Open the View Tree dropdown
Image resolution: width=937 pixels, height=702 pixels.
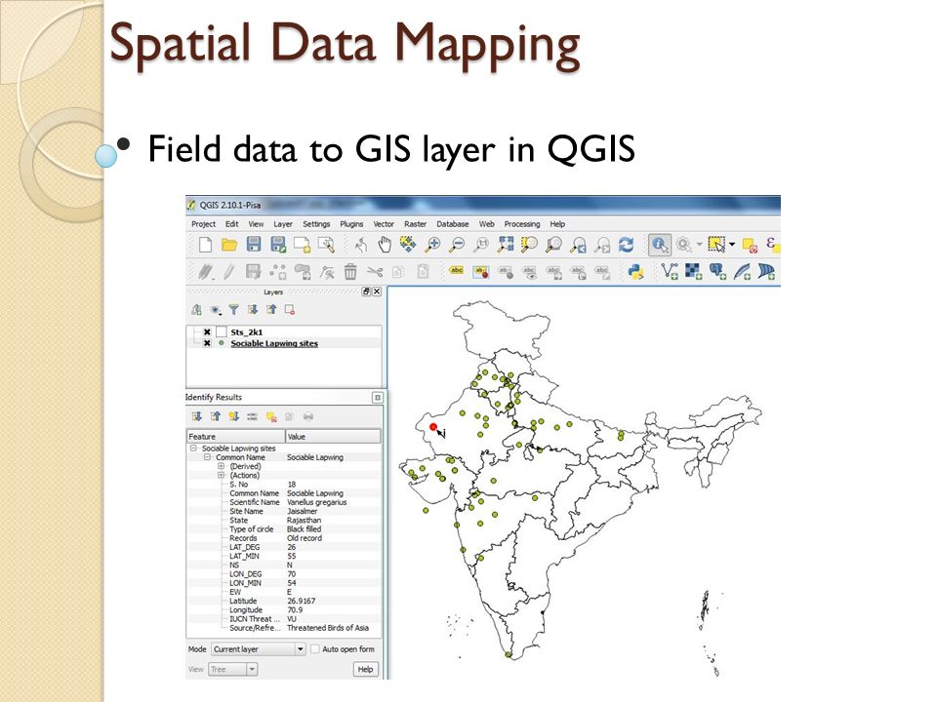[233, 669]
